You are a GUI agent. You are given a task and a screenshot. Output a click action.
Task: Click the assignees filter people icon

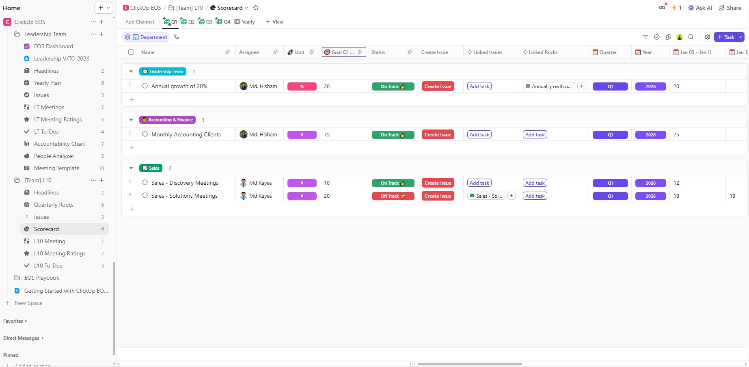click(x=668, y=37)
